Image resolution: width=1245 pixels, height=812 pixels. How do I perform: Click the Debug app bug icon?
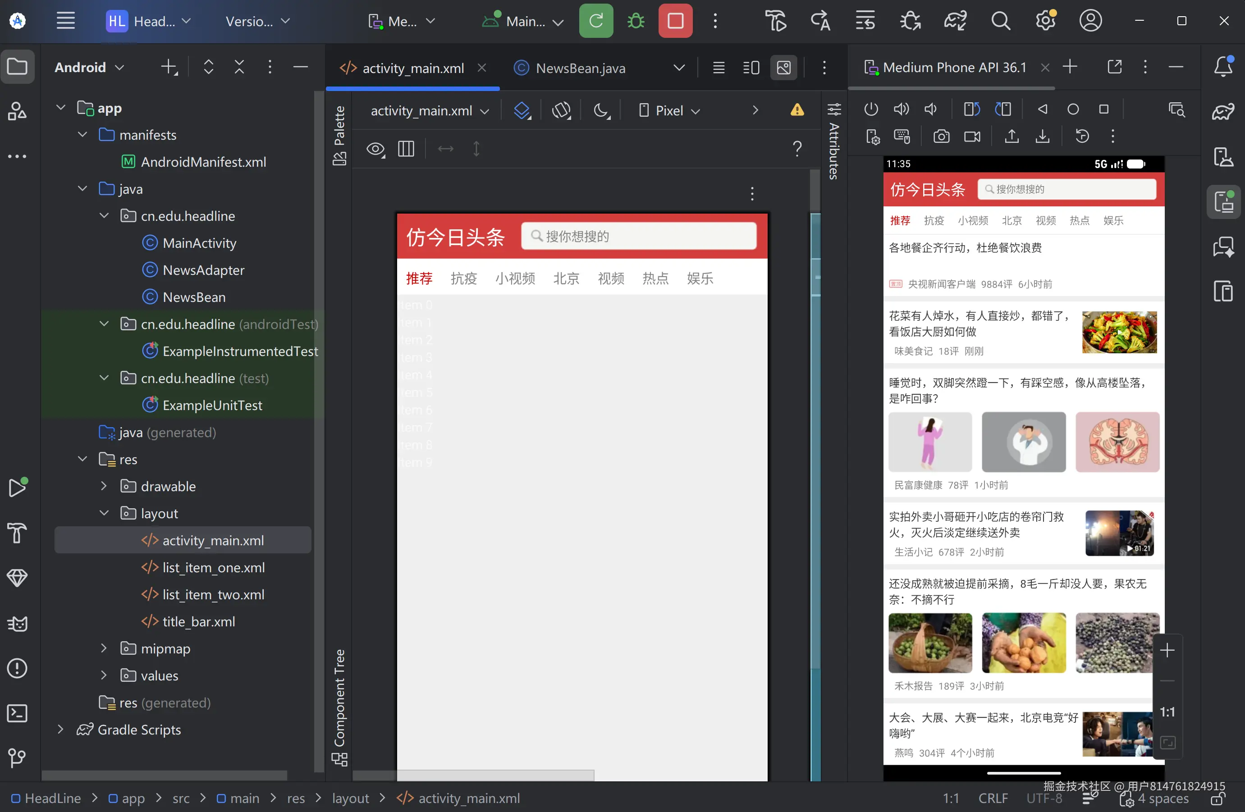[636, 21]
